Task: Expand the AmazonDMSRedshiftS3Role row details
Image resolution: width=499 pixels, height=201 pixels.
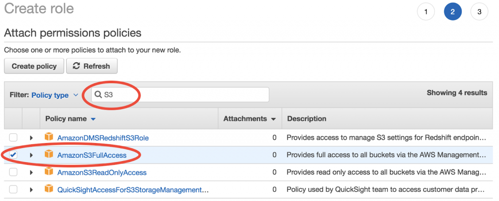Action: coord(31,138)
